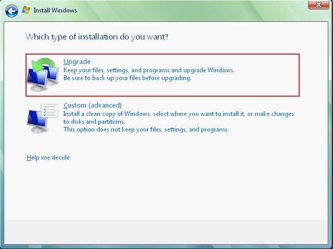Viewport: 333px width, 249px height.
Task: Click the blue back arrow button
Action: 11,10
